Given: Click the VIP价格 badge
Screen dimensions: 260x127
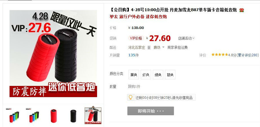Looking at the screenshot, I should [x=136, y=38].
